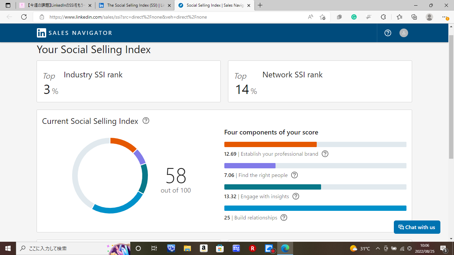This screenshot has width=454, height=255.
Task: Open Amazon app from the taskbar
Action: click(203, 248)
